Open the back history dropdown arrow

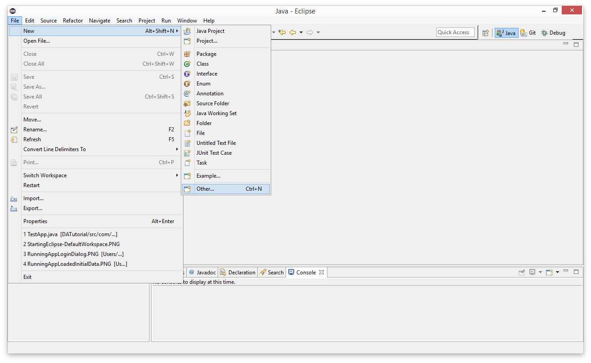[301, 32]
